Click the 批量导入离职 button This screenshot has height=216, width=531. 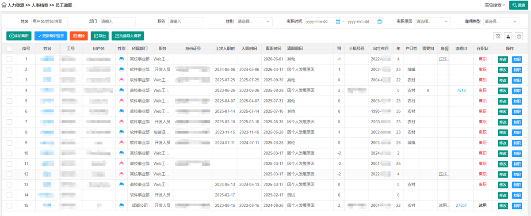coord(128,36)
